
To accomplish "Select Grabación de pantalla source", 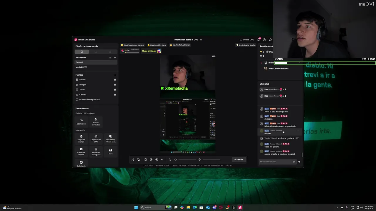I will pos(96,100).
